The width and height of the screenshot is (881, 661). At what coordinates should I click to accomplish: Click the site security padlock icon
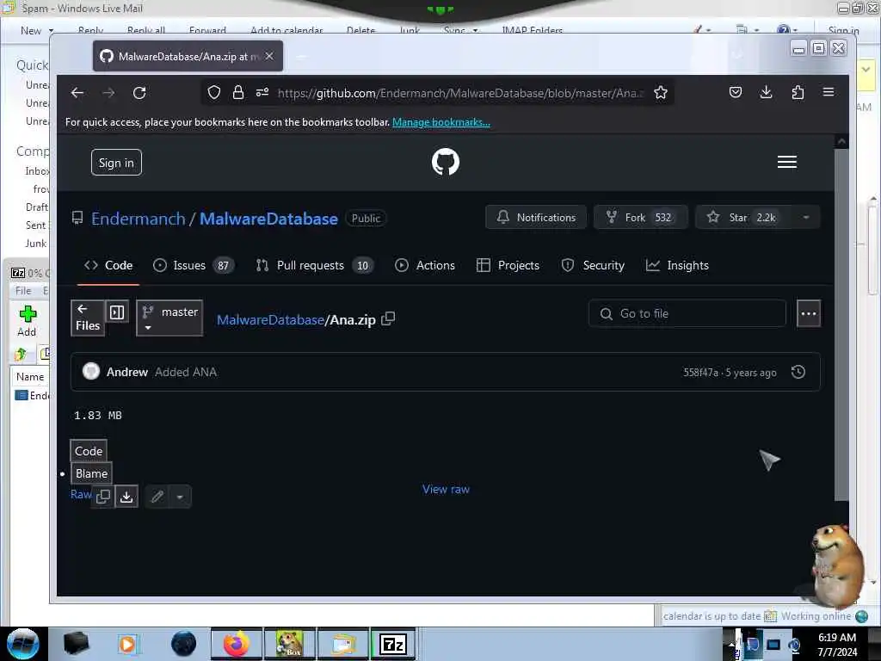coord(238,92)
